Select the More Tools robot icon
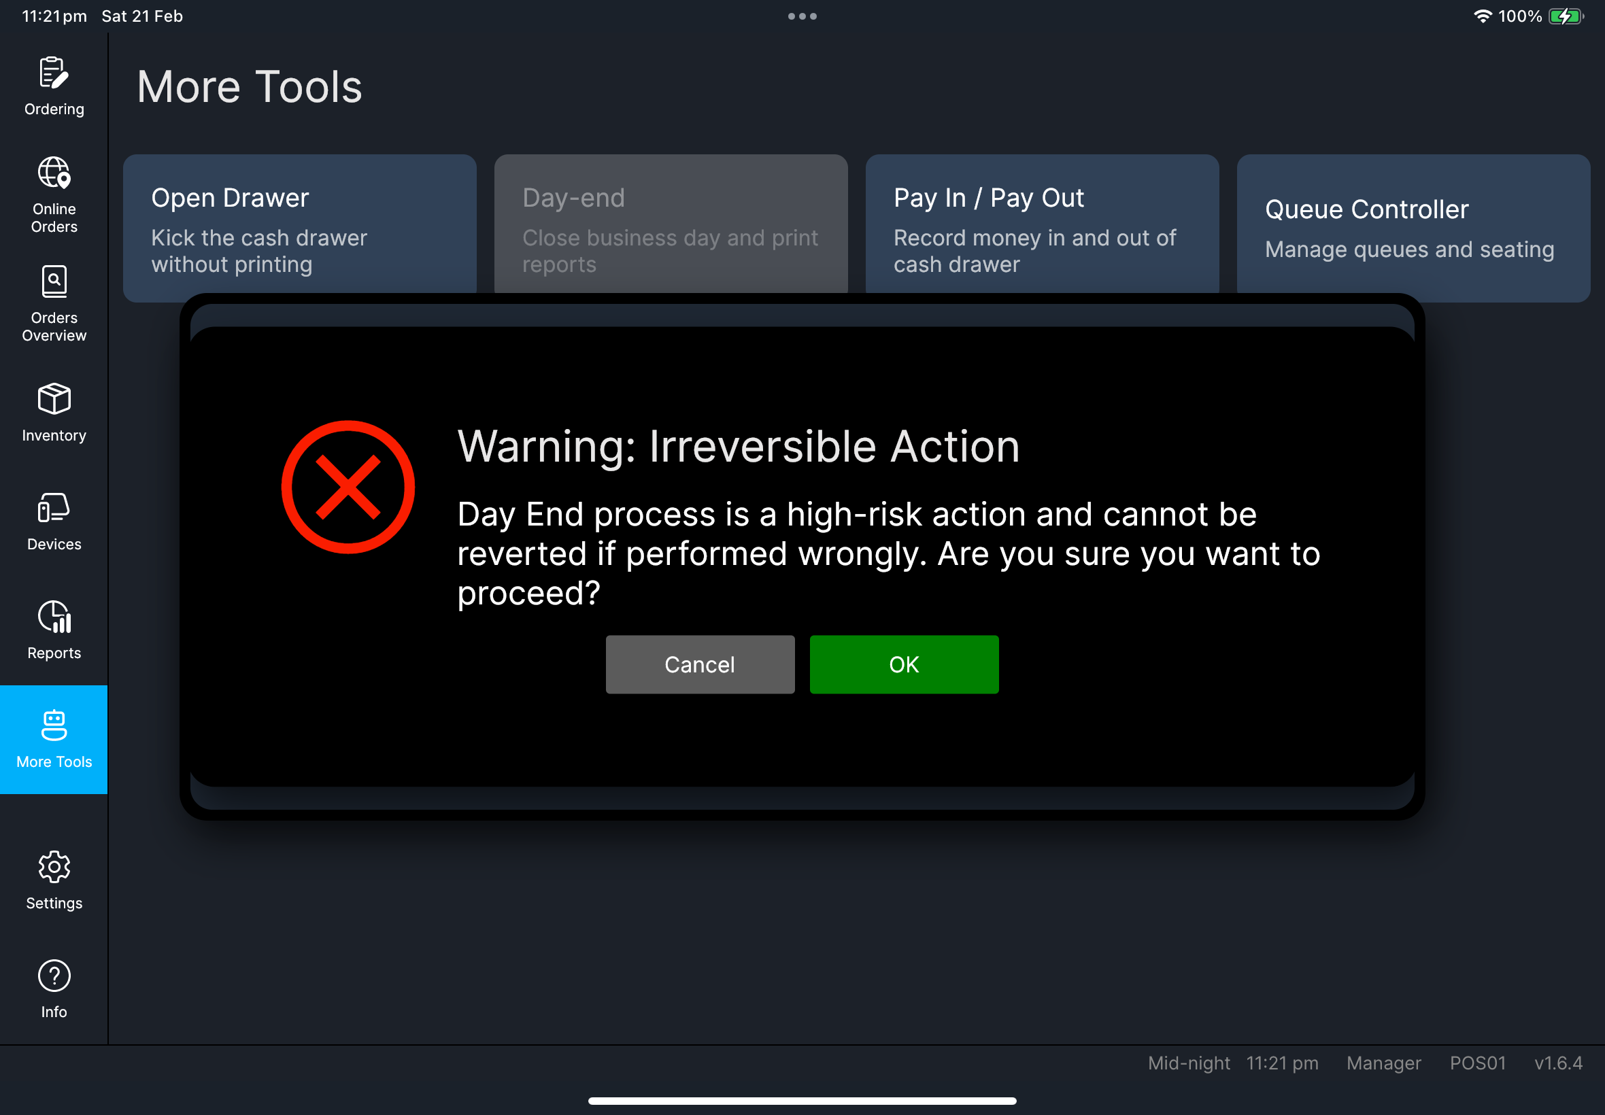The height and width of the screenshot is (1115, 1605). point(53,727)
